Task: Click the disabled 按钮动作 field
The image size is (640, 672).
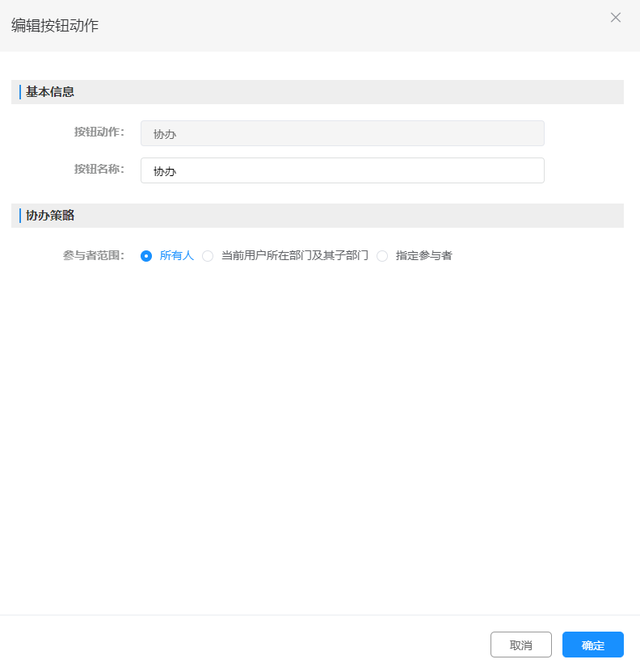Action: (342, 133)
